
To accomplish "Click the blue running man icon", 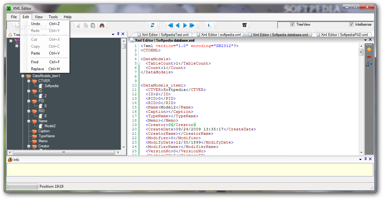I will [x=368, y=64].
